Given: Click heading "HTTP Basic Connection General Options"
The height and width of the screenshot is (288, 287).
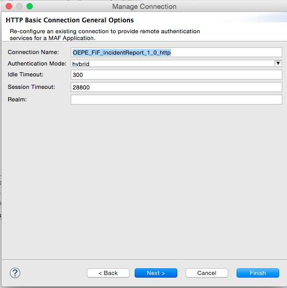Looking at the screenshot, I should point(70,20).
